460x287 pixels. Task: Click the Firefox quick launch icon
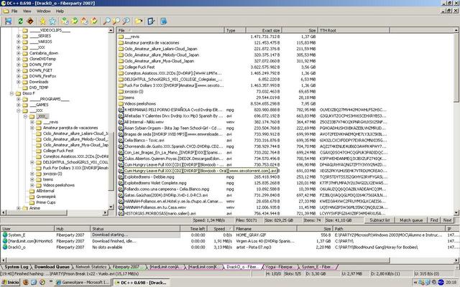[x=26, y=282]
